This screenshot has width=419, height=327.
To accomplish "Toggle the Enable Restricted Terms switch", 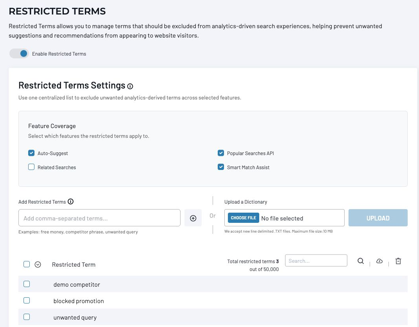I will click(19, 54).
